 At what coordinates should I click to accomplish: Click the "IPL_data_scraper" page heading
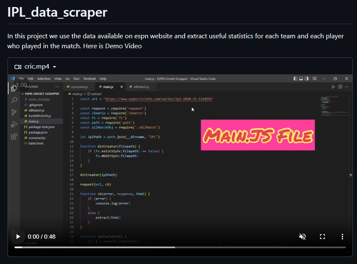pyautogui.click(x=57, y=12)
